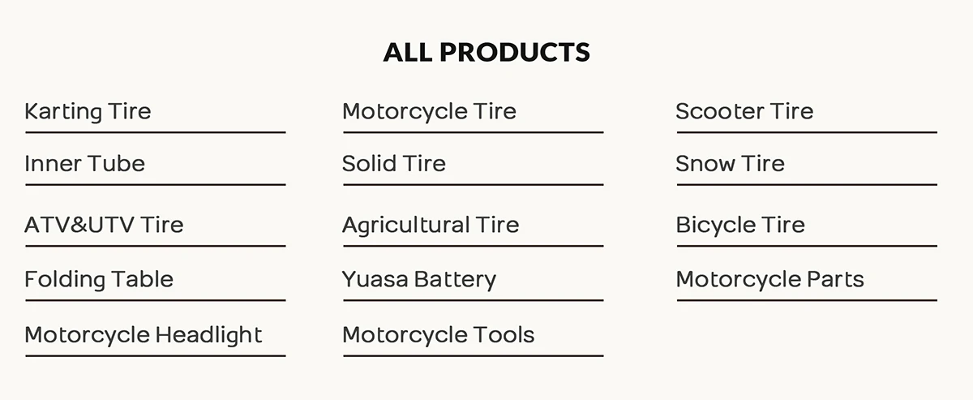Click the underline below Agricultural Tire

point(473,246)
